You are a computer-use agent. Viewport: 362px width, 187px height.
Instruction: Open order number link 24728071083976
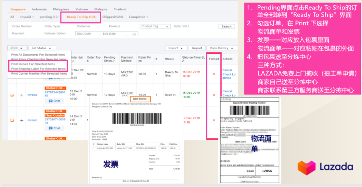click(55, 121)
